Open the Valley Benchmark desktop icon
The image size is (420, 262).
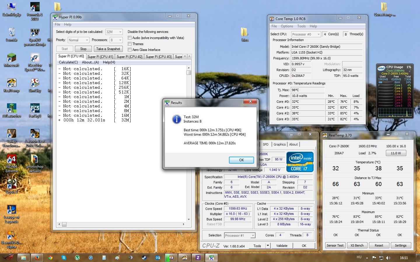coord(12,138)
